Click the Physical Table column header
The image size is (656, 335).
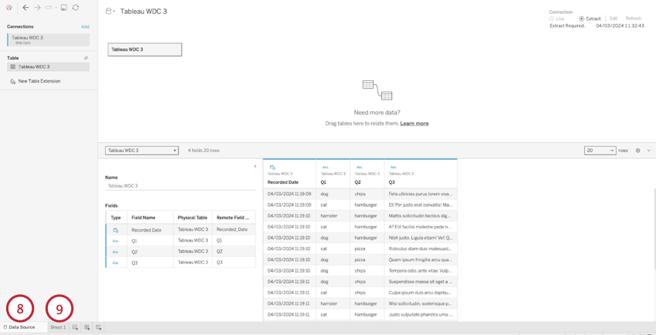click(x=192, y=218)
